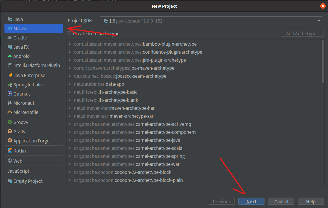Screen dimensions: 328x208
Task: Click the Kotlin logo icon
Action: [x=10, y=150]
